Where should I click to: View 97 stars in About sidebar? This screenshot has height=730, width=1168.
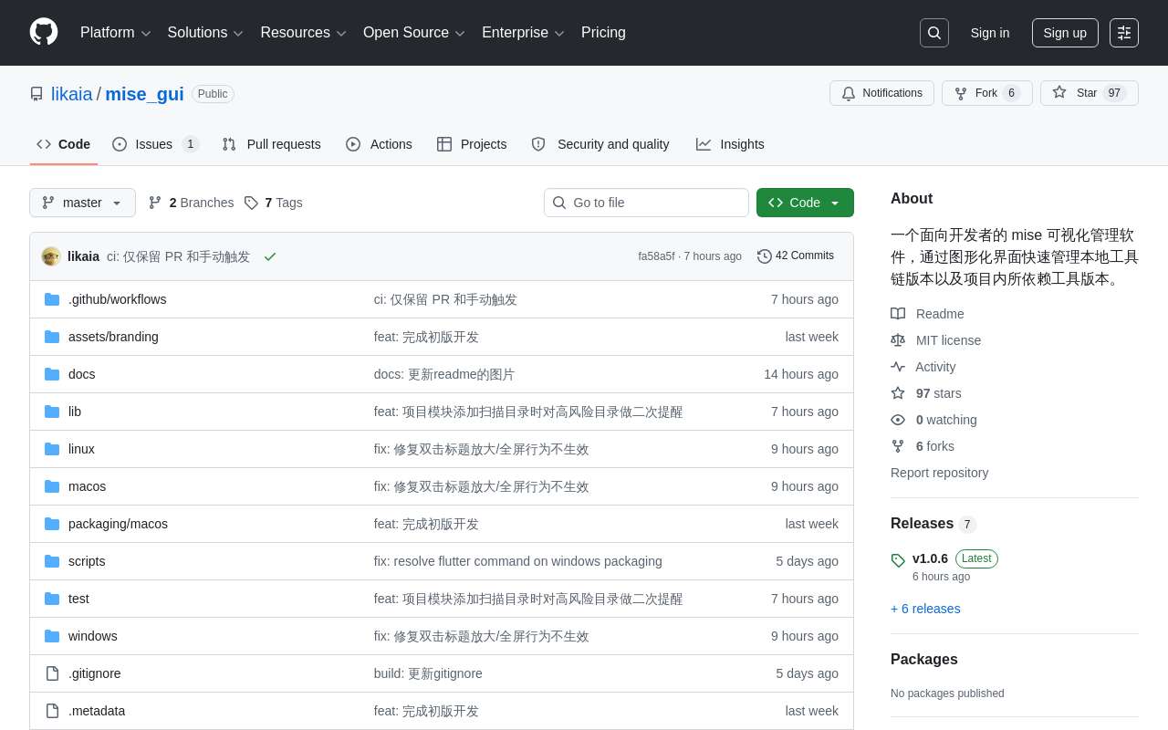coord(926,393)
